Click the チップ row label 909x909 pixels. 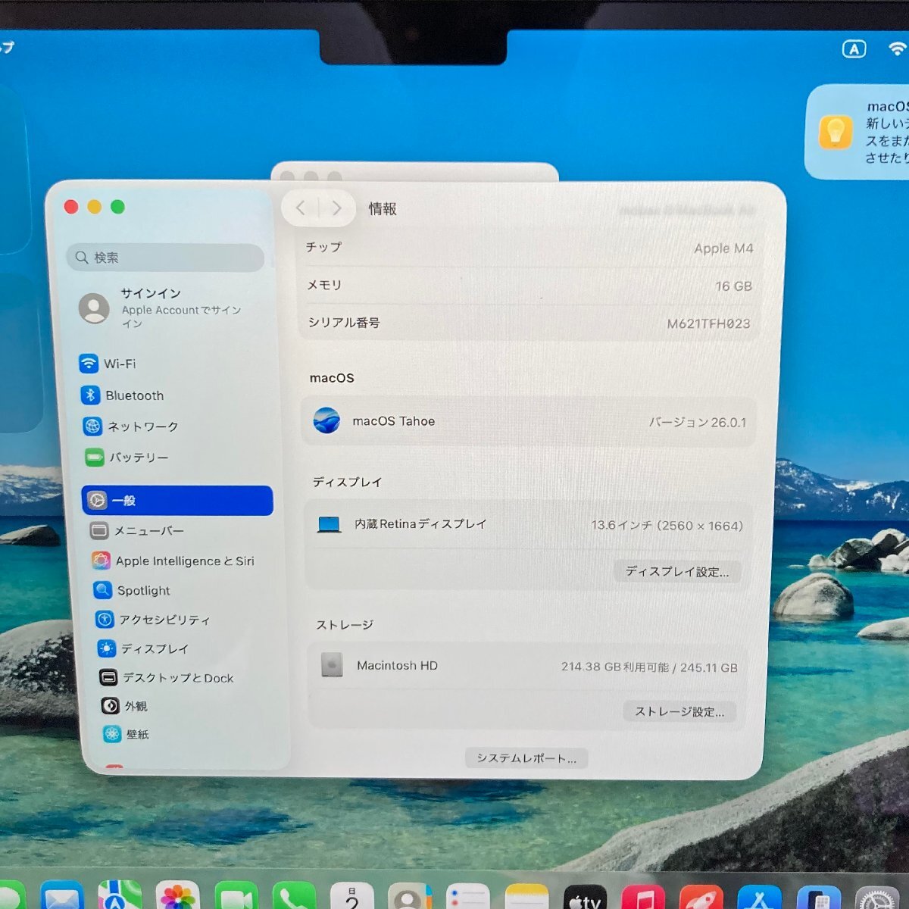[x=323, y=247]
